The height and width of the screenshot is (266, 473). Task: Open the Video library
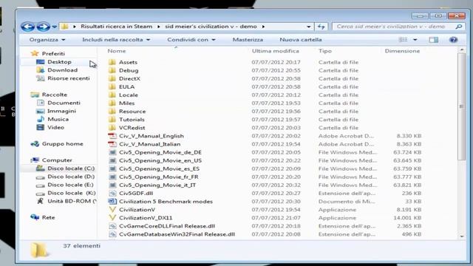(55, 127)
